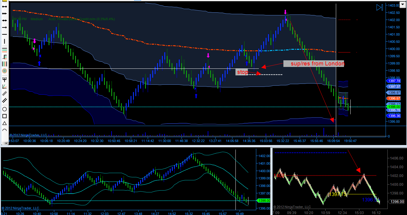Click the 1403.00 price axis label
The height and width of the screenshot is (215, 407).
tap(394, 5)
